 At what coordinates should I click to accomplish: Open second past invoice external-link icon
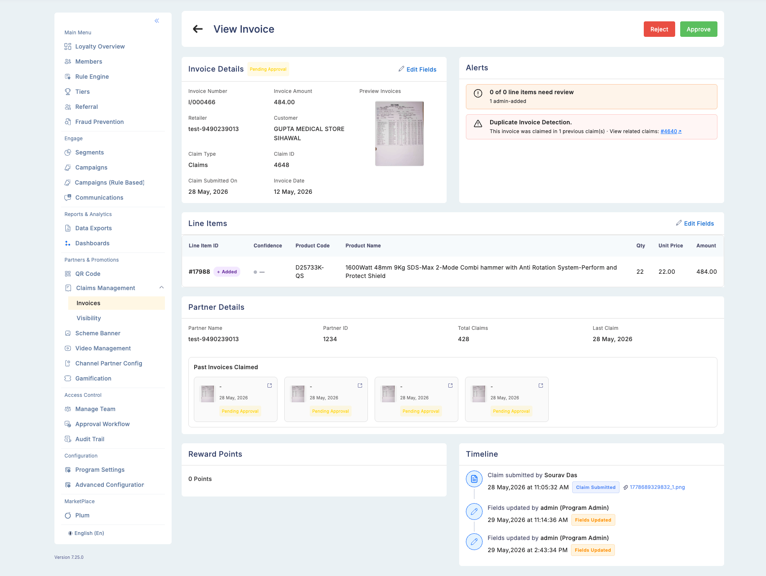coord(360,386)
